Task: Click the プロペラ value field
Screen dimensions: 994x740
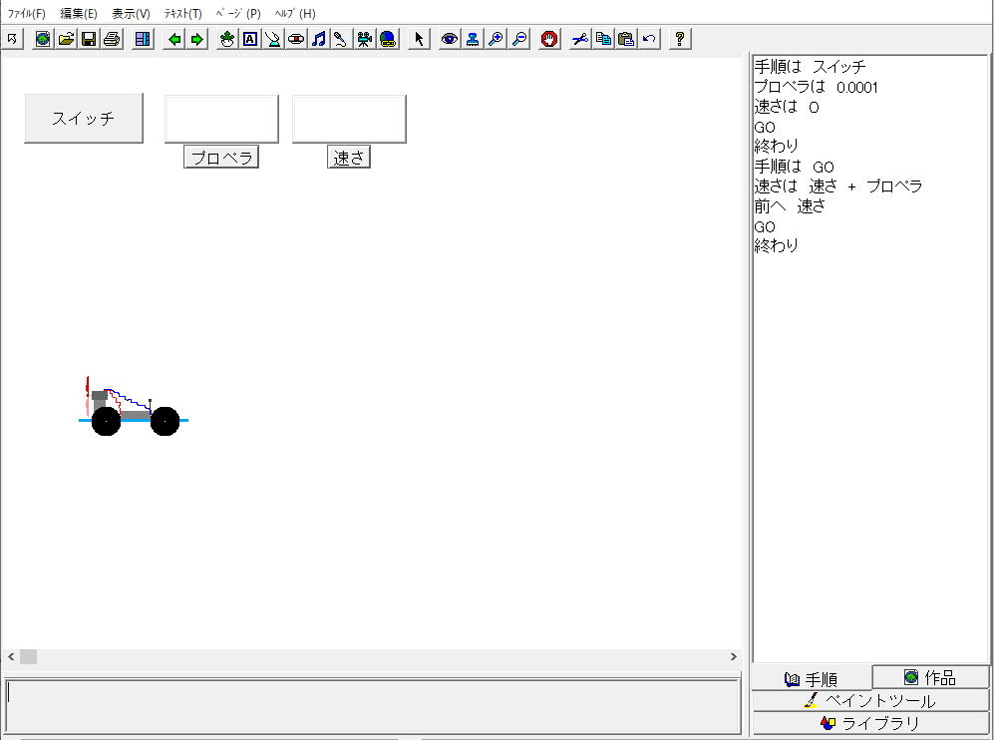Action: coord(221,119)
